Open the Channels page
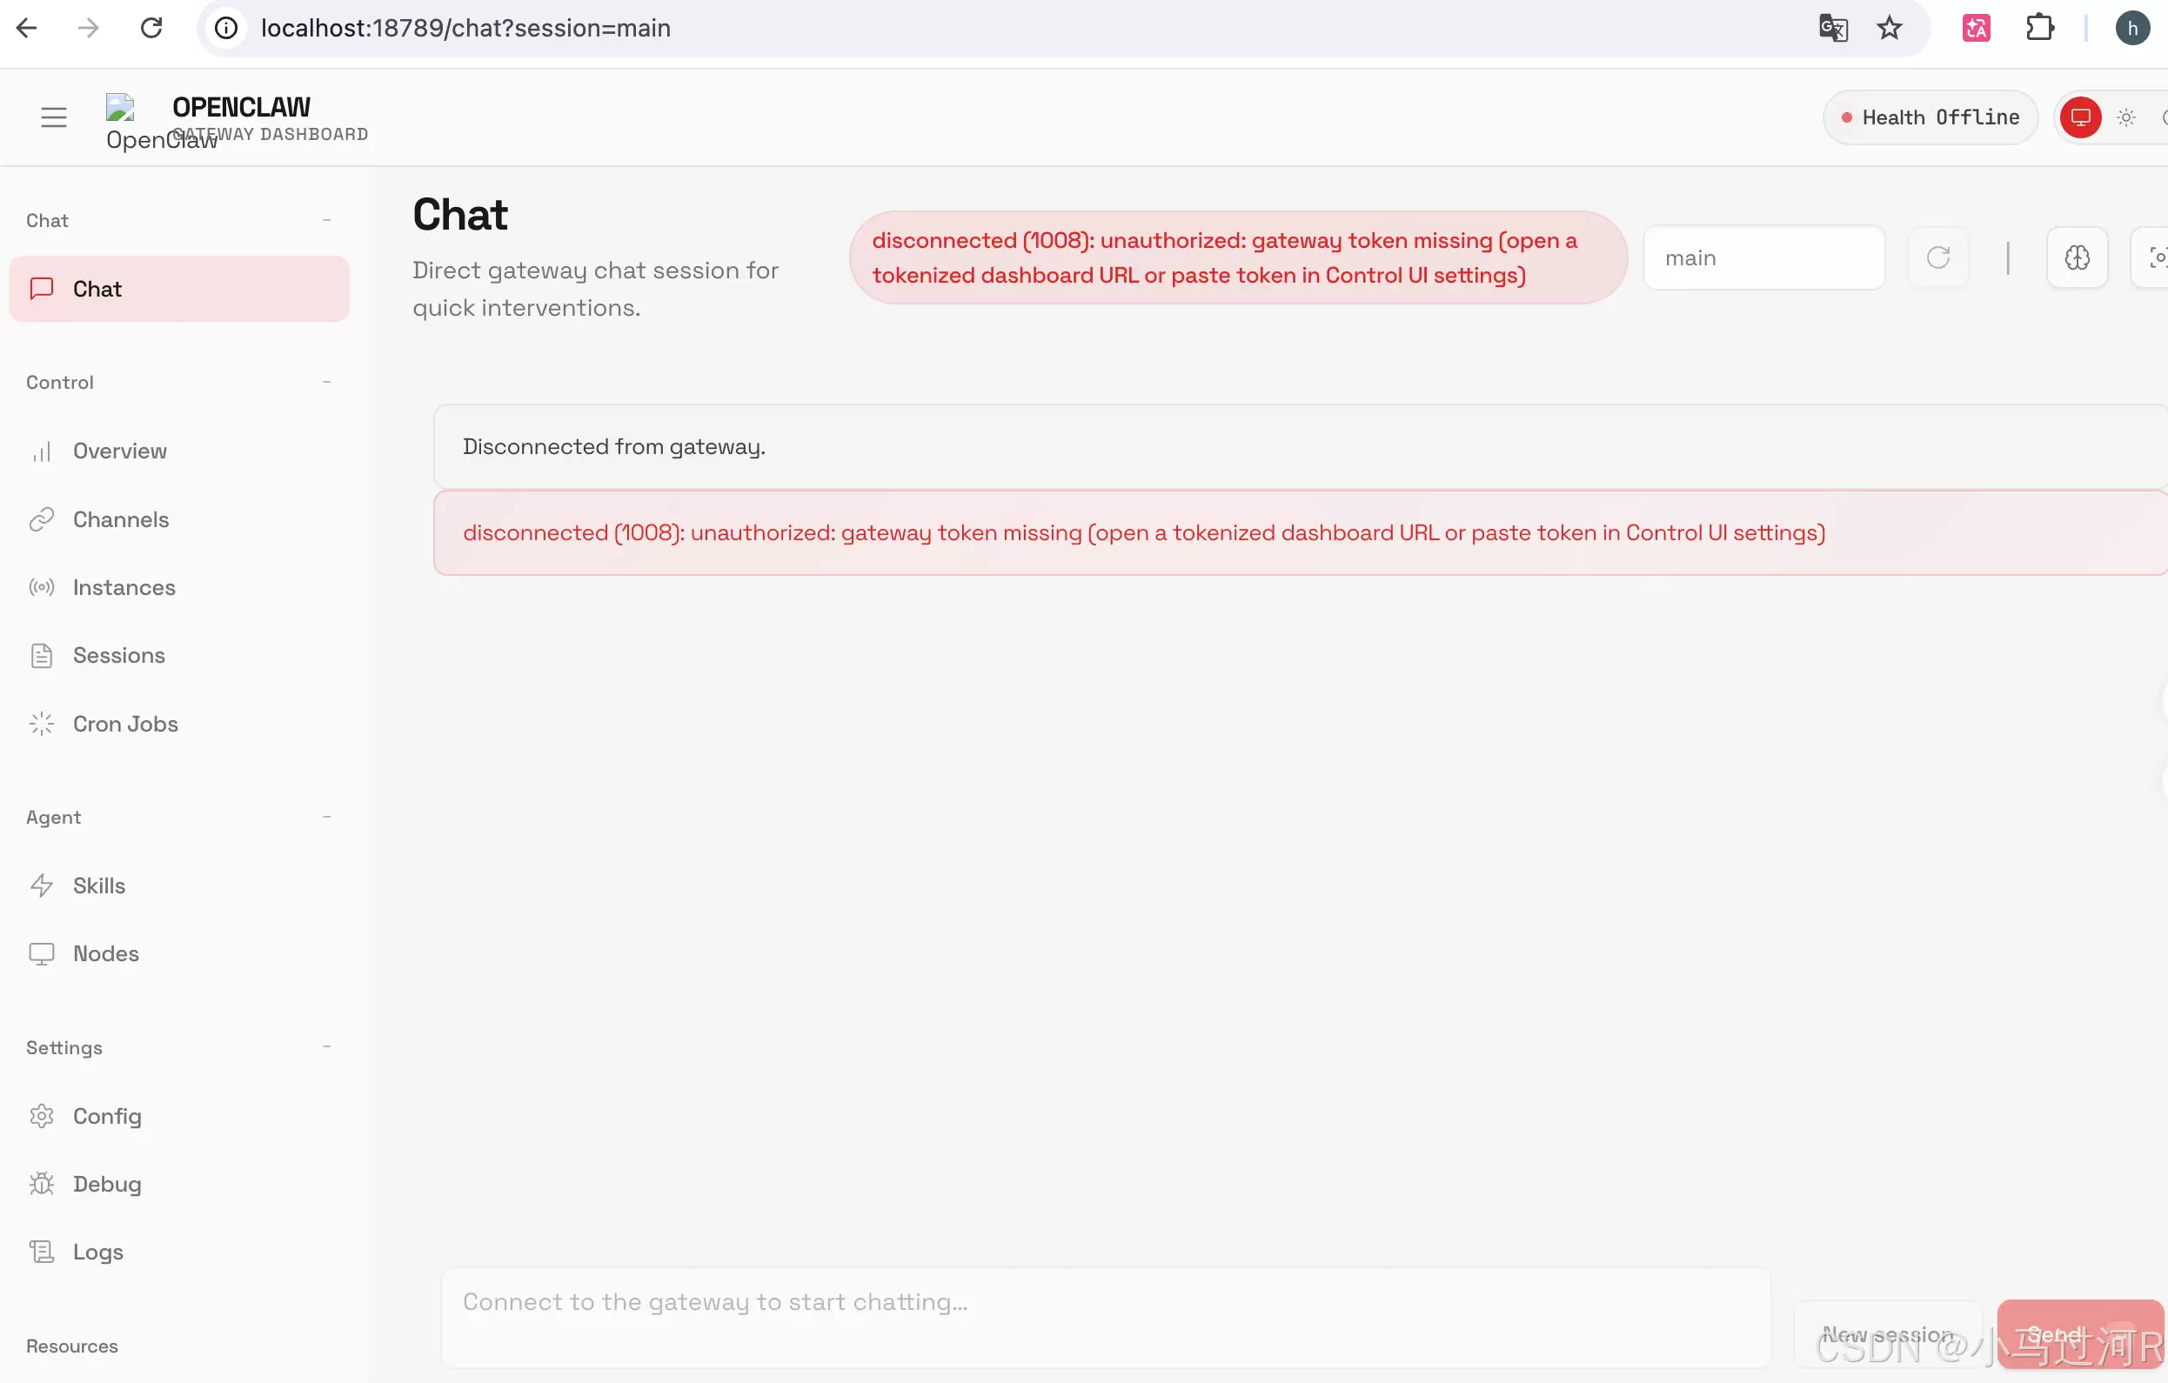The width and height of the screenshot is (2168, 1383). tap(121, 519)
